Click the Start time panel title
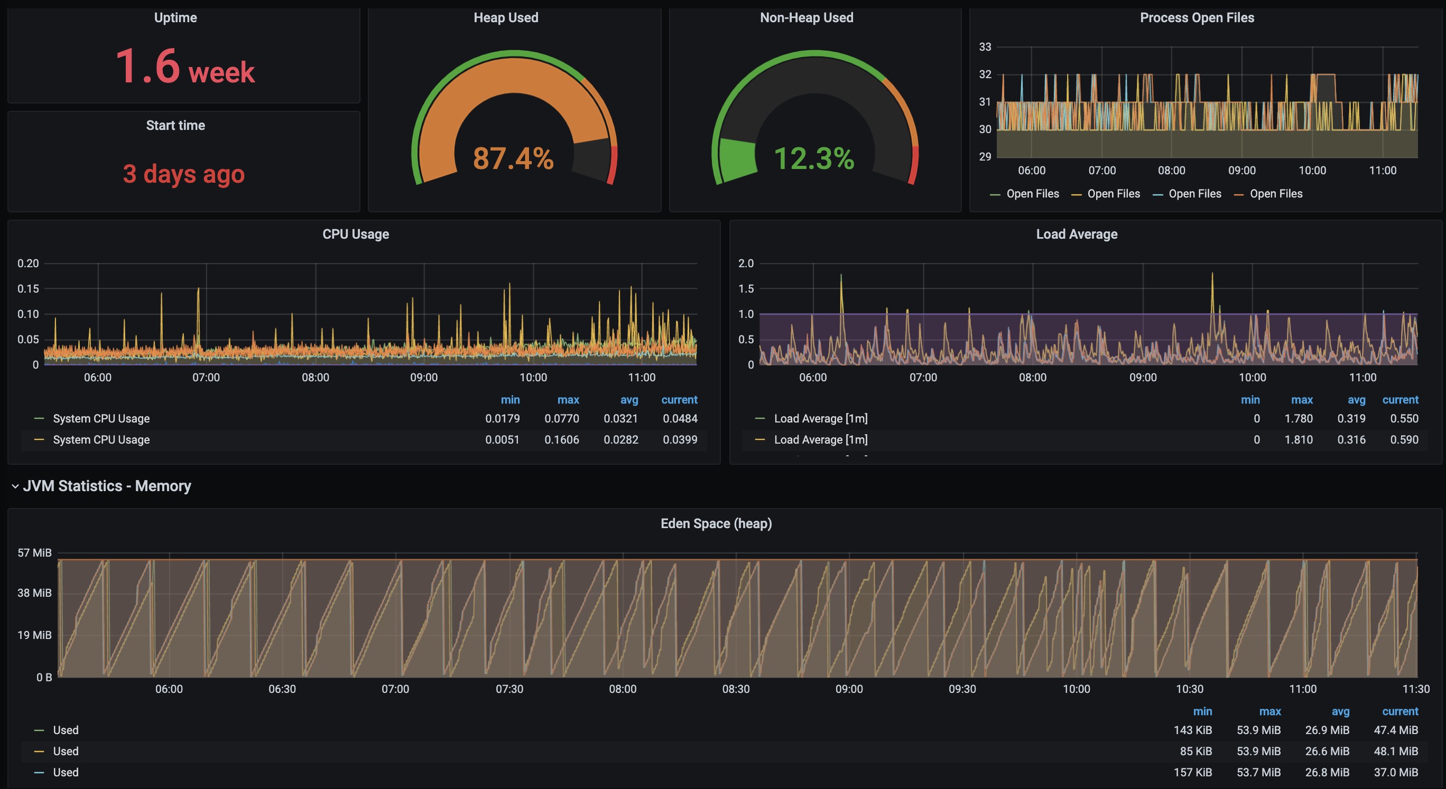Image resolution: width=1446 pixels, height=789 pixels. (175, 126)
